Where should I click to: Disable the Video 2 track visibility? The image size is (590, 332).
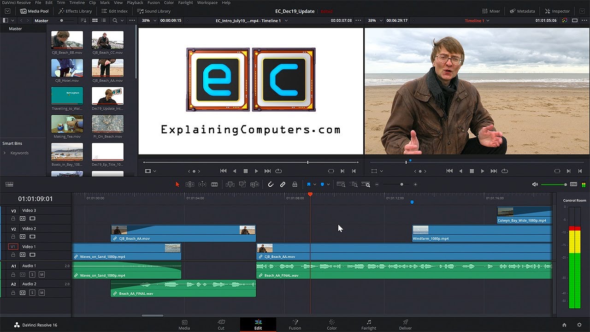click(32, 237)
